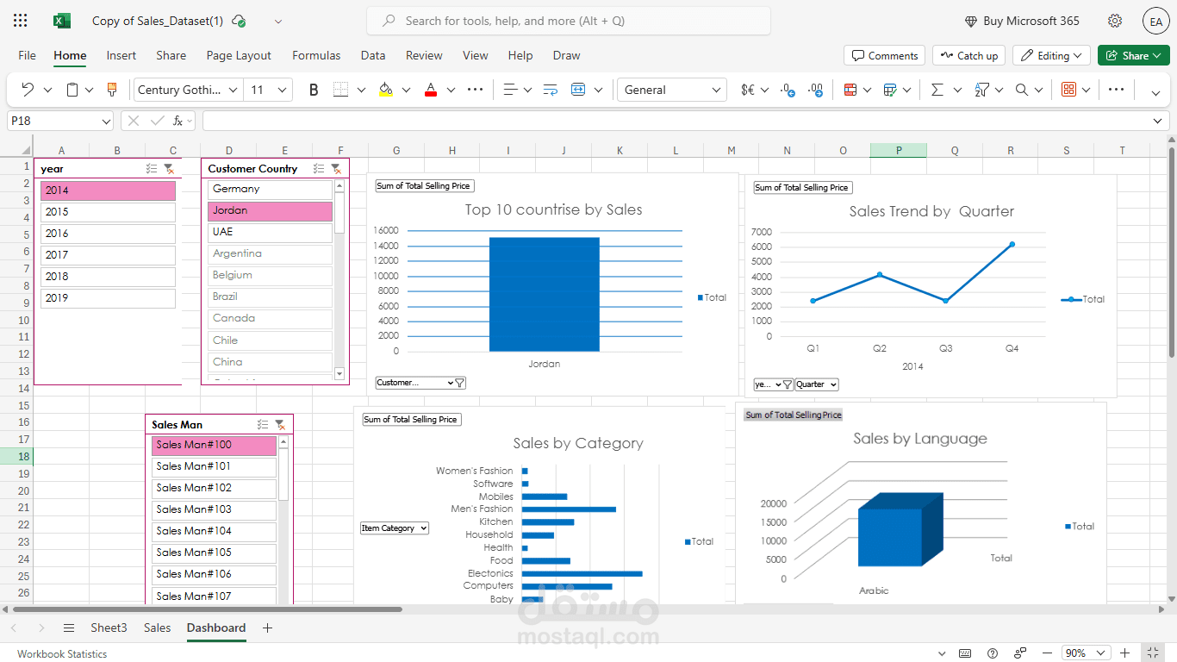Open the app launcher grid
Image resolution: width=1177 pixels, height=662 pixels.
[21, 21]
